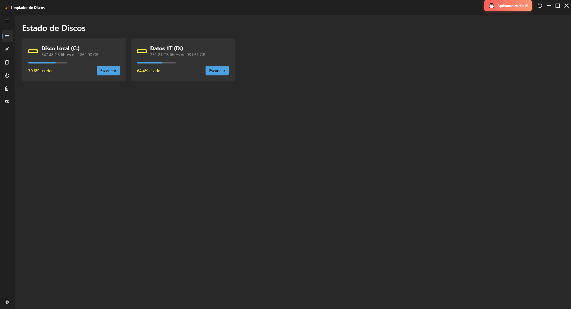Expand the navigation panel with the hamburger menu
Screen dimensions: 571x309
coord(7,21)
